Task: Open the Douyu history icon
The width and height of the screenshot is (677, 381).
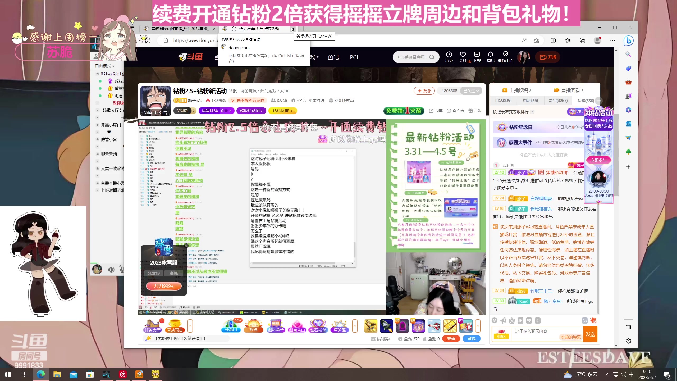Action: click(449, 57)
